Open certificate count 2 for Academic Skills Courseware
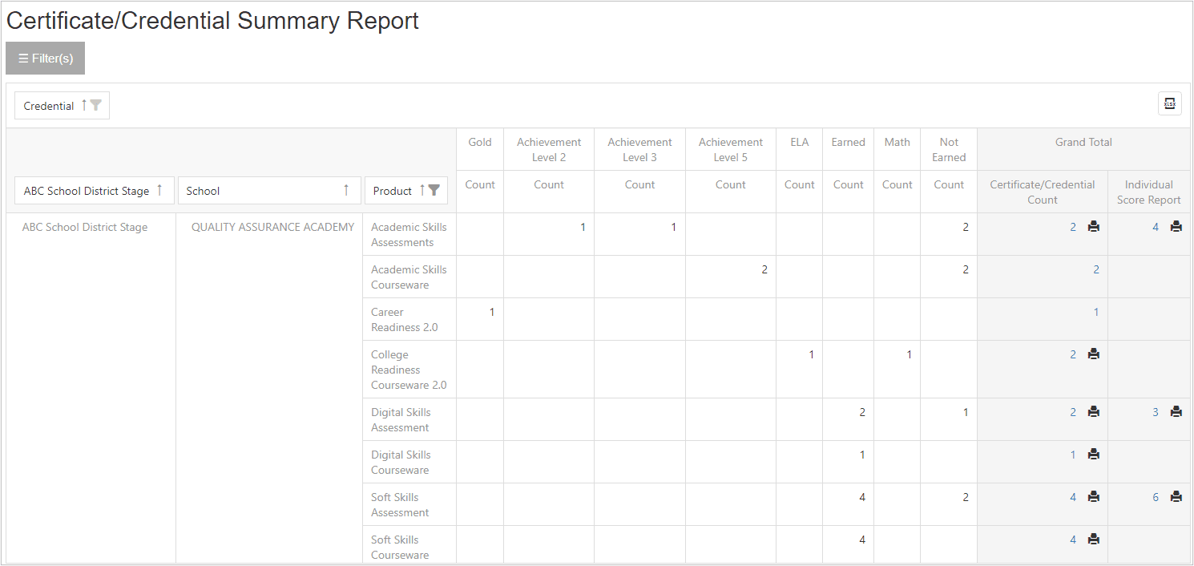1194x566 pixels. (x=1096, y=269)
